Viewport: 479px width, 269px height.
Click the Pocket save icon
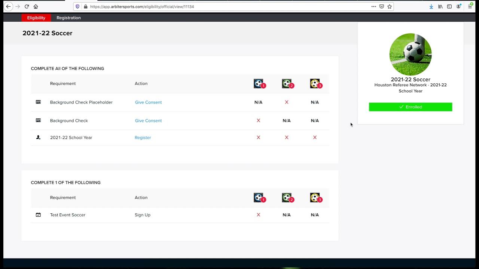point(382,6)
